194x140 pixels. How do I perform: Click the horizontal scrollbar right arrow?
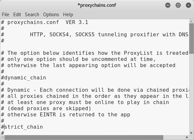(x=187, y=137)
